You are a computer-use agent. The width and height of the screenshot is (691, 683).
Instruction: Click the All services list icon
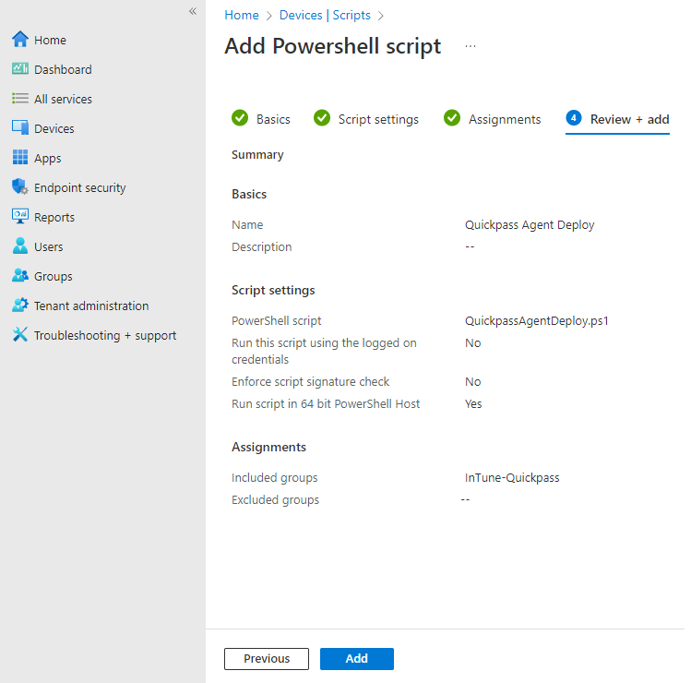(20, 99)
